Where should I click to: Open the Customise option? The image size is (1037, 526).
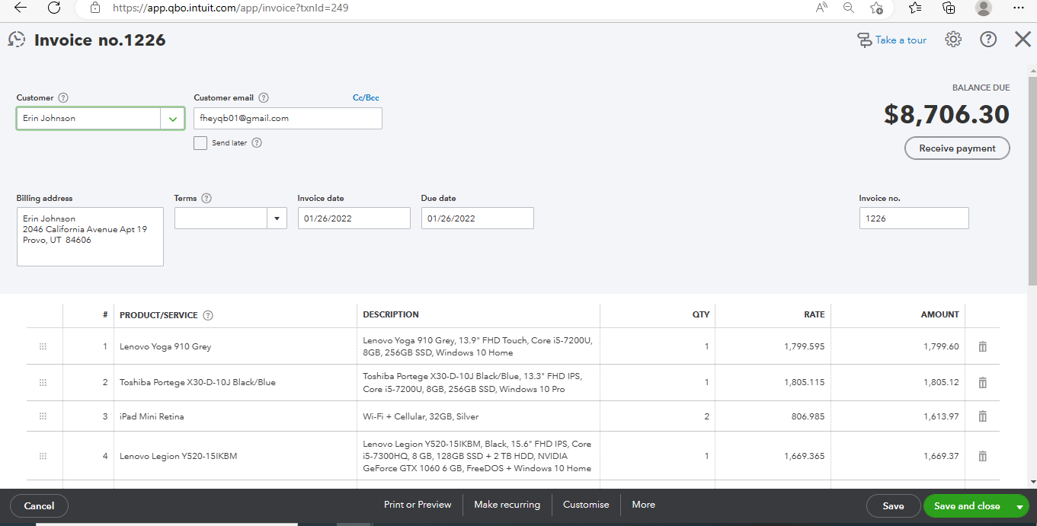[586, 505]
